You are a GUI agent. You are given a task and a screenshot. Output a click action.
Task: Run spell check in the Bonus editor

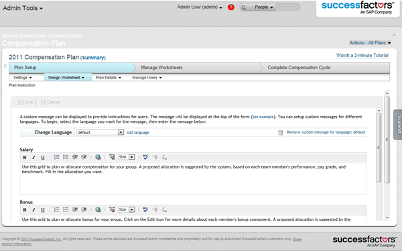point(145,209)
